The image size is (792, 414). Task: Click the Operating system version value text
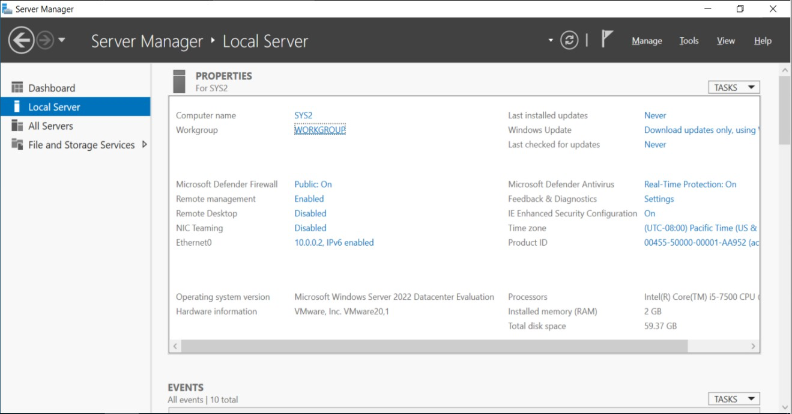394,297
